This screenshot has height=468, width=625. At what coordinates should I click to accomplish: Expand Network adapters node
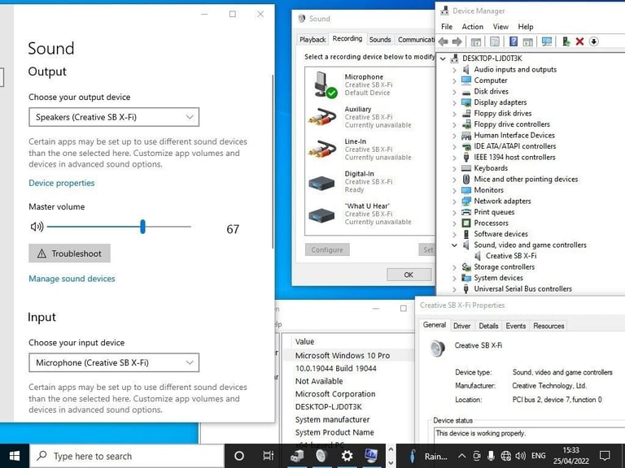[x=454, y=201]
